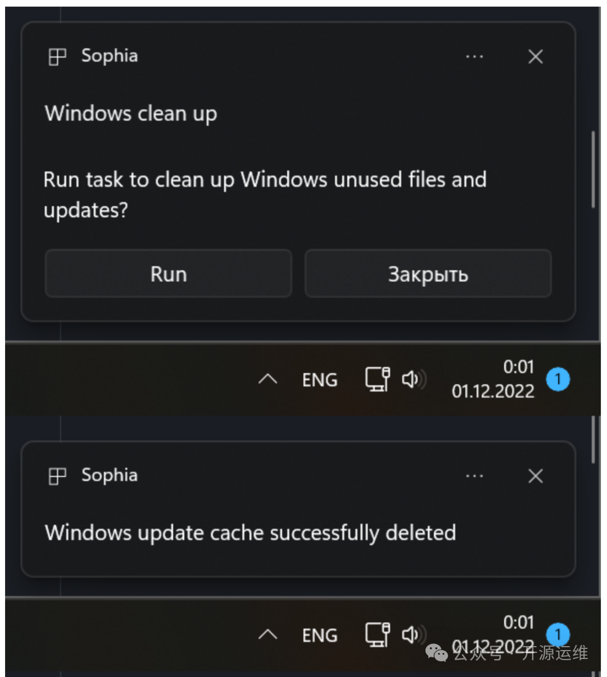Close the cache deleted notification with its X
607x677 pixels.
[536, 476]
